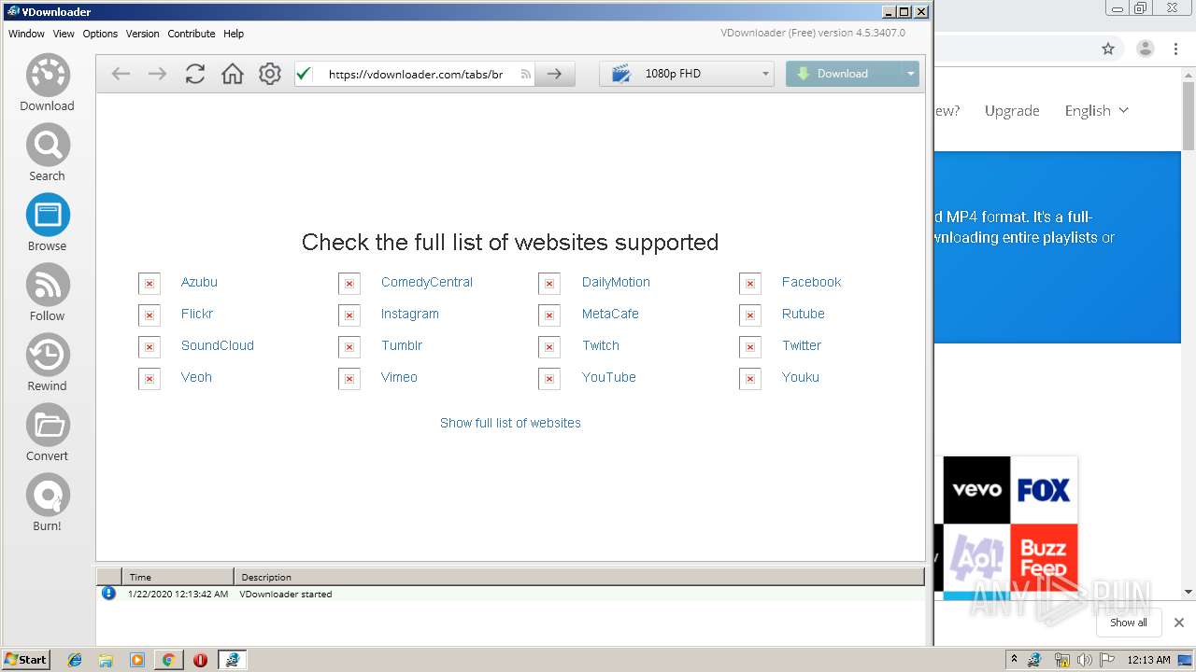Open the ComedyCentral link
Viewport: 1196px width, 672px height.
click(x=427, y=282)
